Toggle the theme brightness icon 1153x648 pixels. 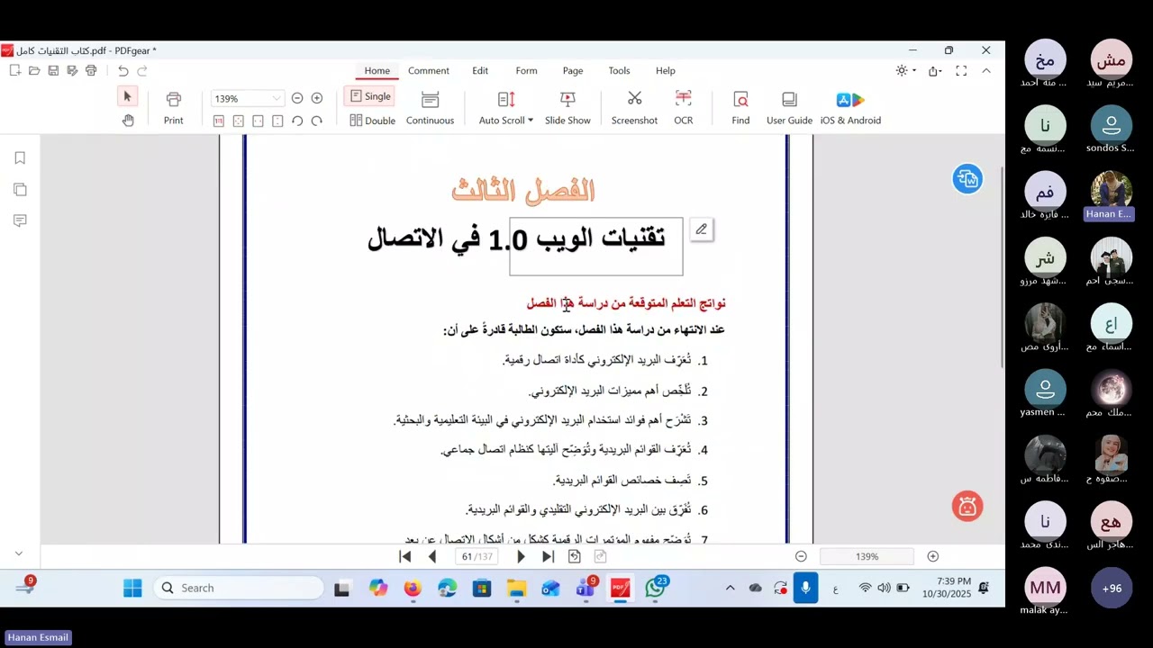pos(901,71)
